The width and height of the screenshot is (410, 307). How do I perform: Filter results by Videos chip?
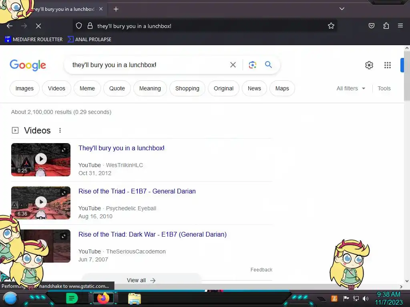point(56,88)
